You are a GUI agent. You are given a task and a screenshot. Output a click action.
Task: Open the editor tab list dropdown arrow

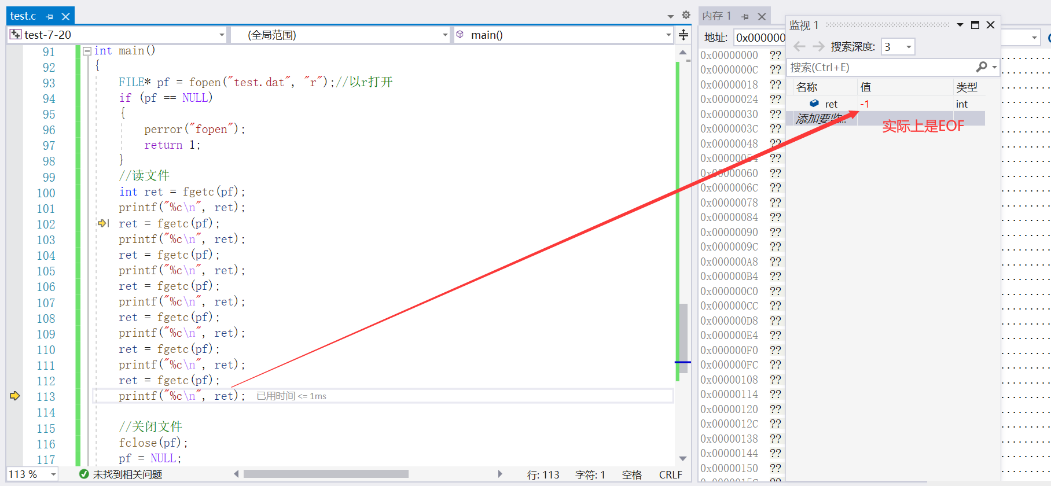coord(671,16)
